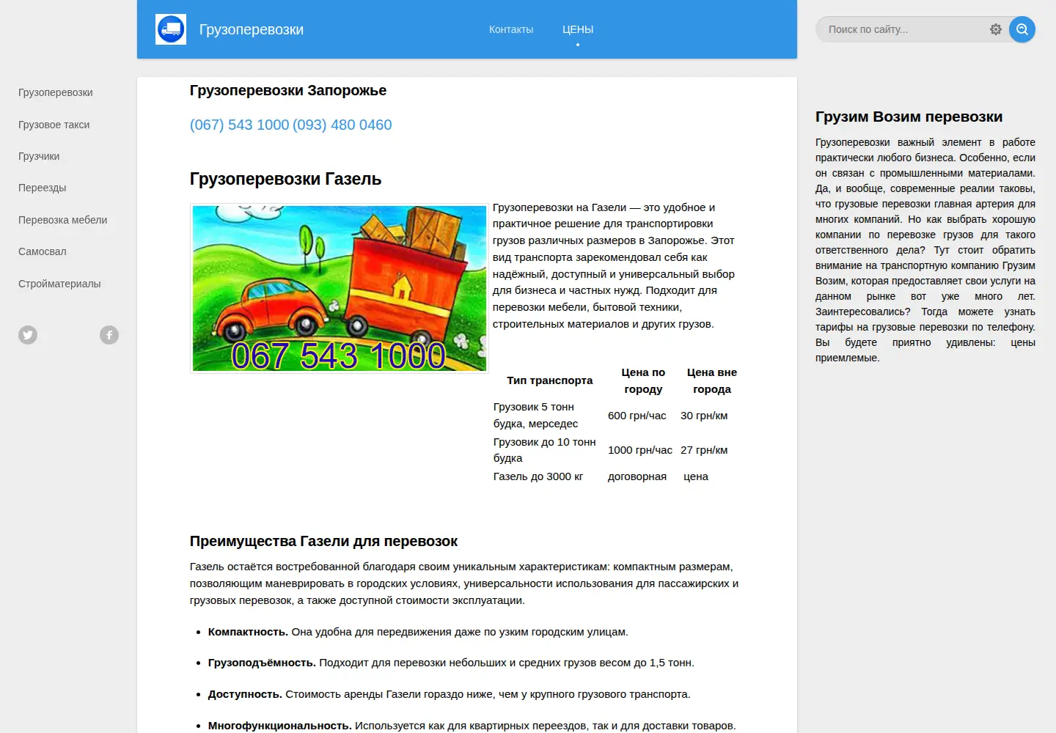Select table cell 27 грн/км

tap(704, 450)
